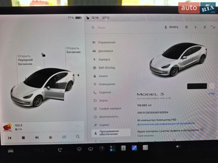Click the Поиск search field
Screen dimensions: 218x163
102,28
